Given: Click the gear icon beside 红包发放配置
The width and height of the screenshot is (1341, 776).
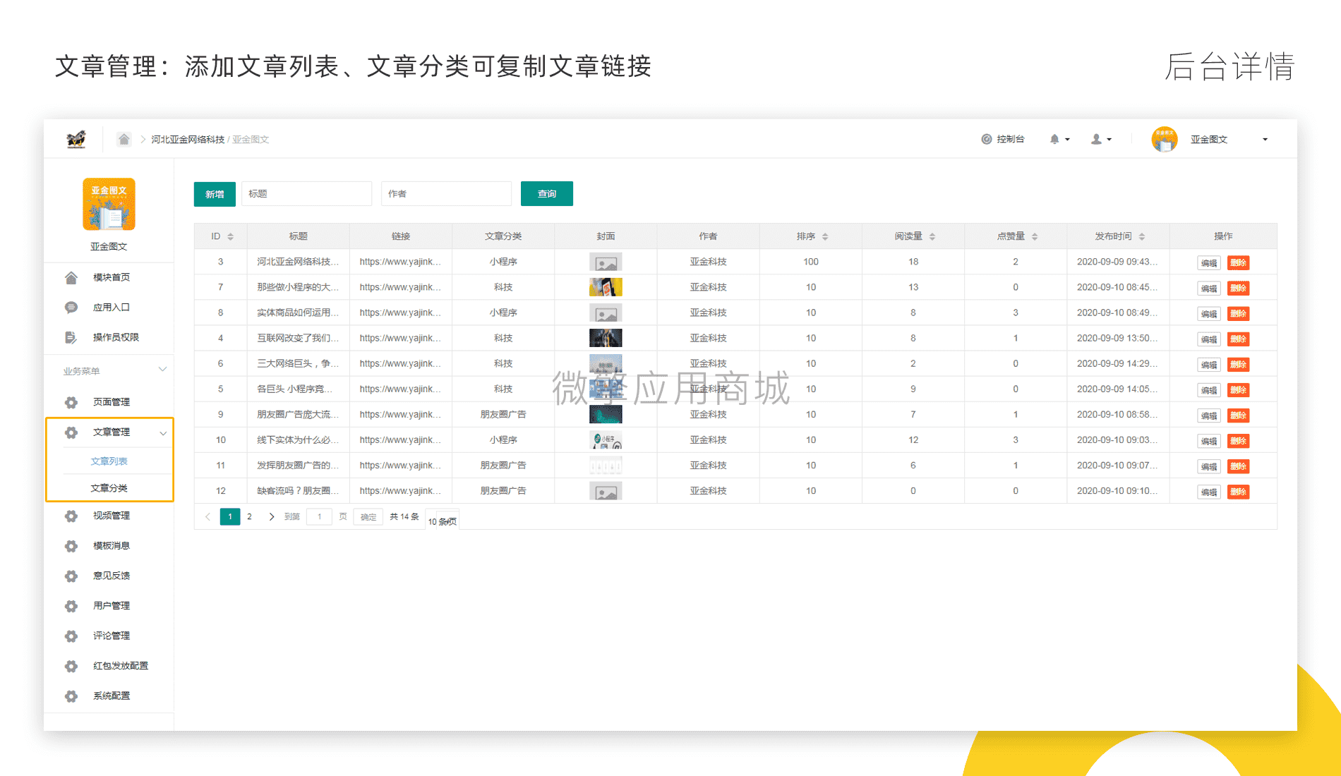Looking at the screenshot, I should coord(71,666).
